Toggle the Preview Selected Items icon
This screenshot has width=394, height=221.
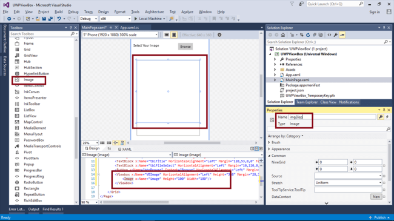(x=342, y=35)
